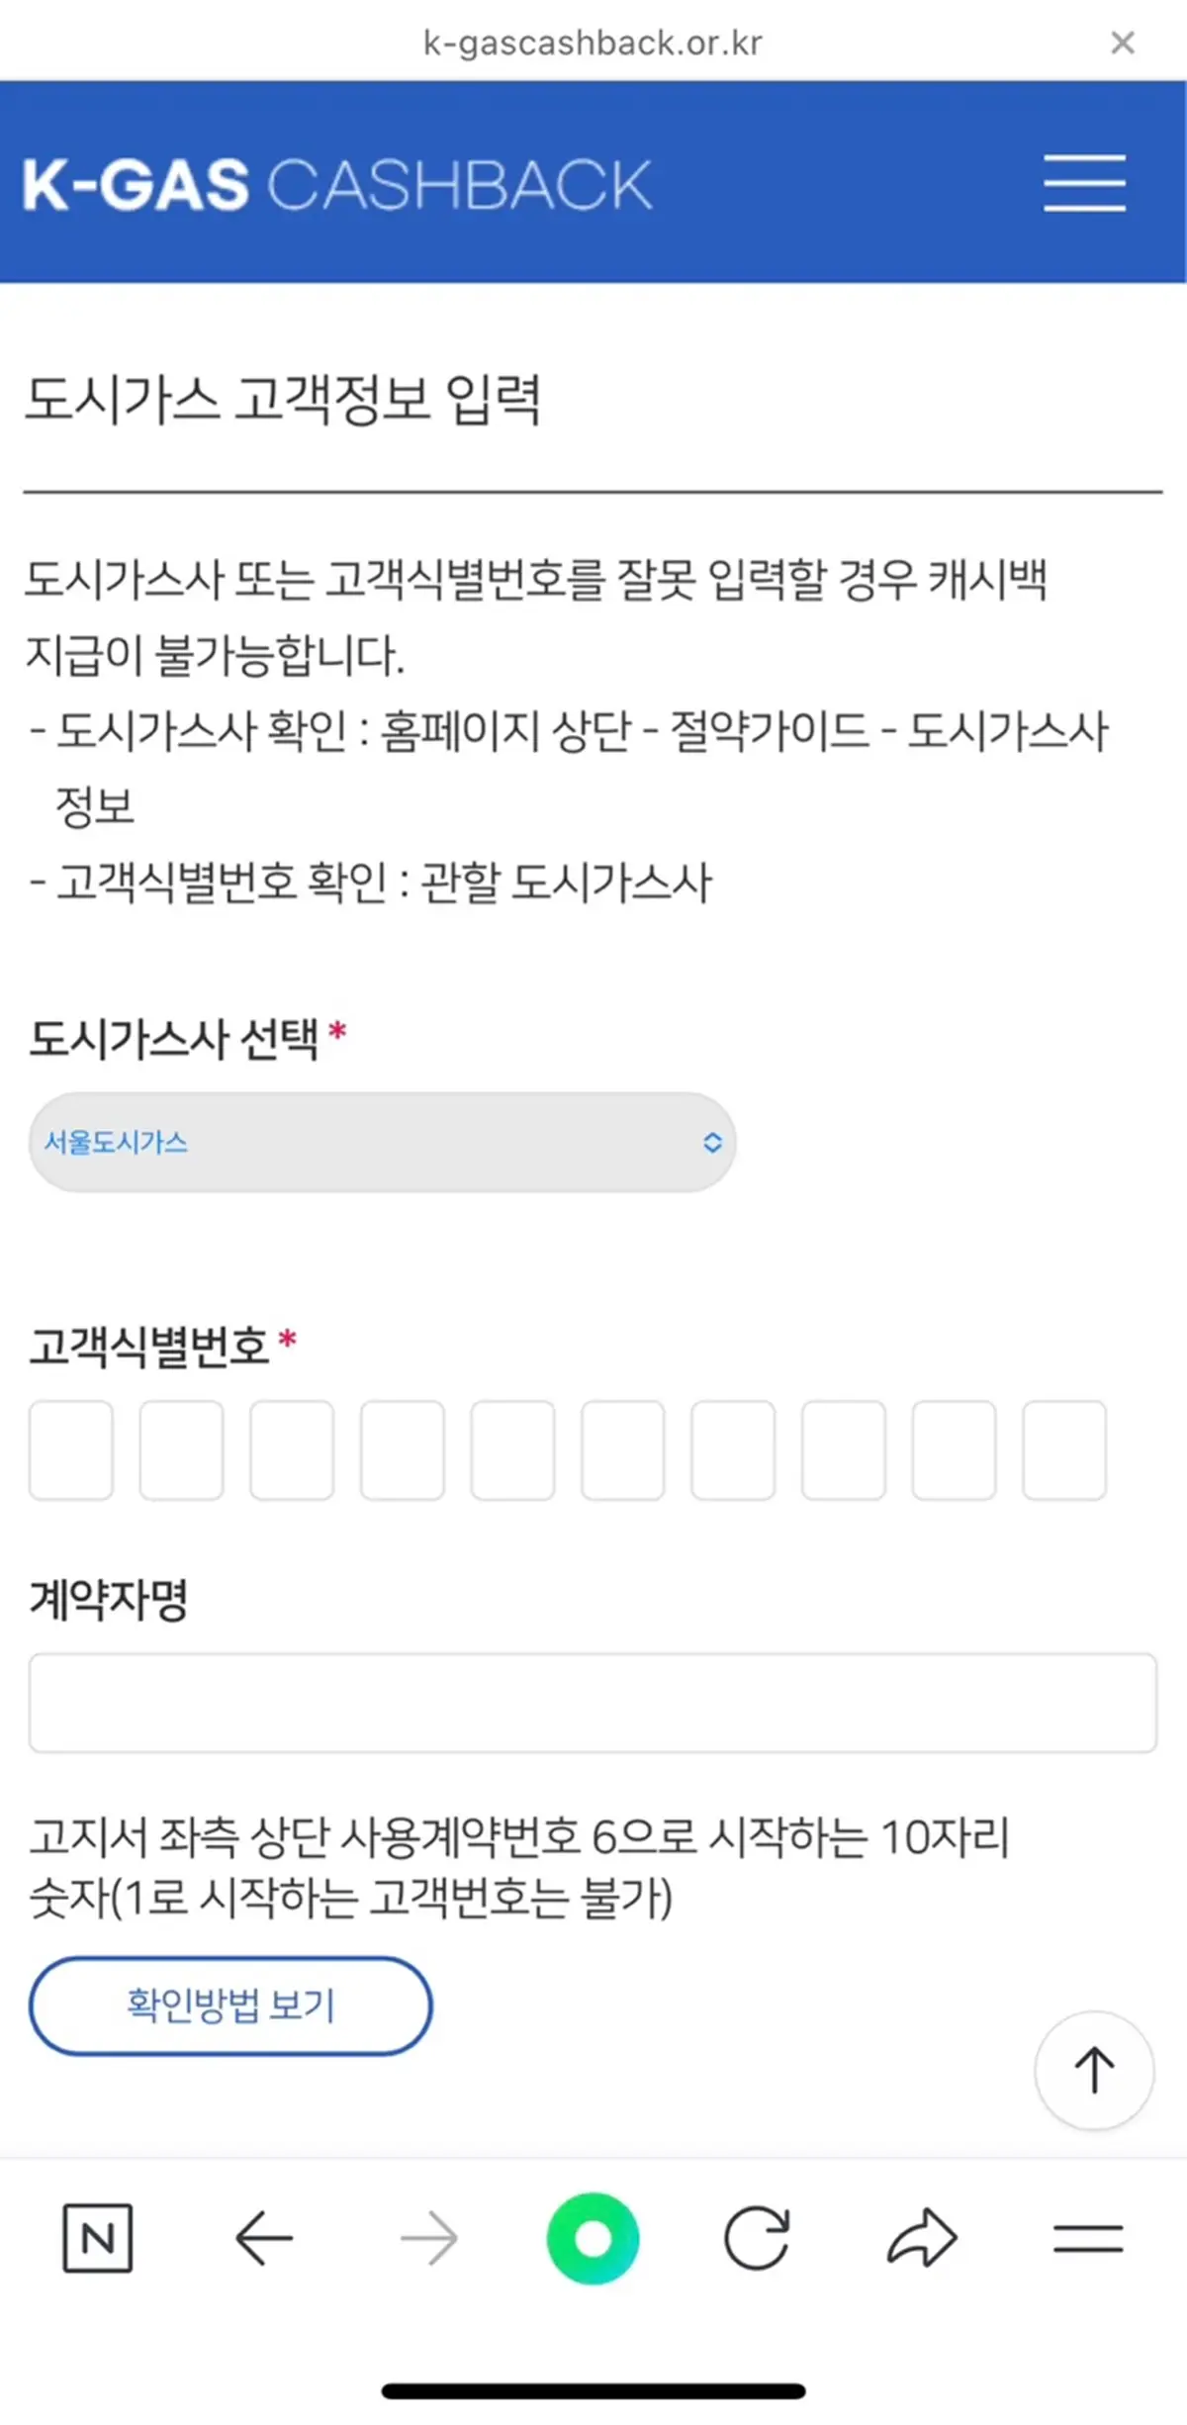
Task: Select the K-GAS CASHBACK logo
Action: point(338,184)
